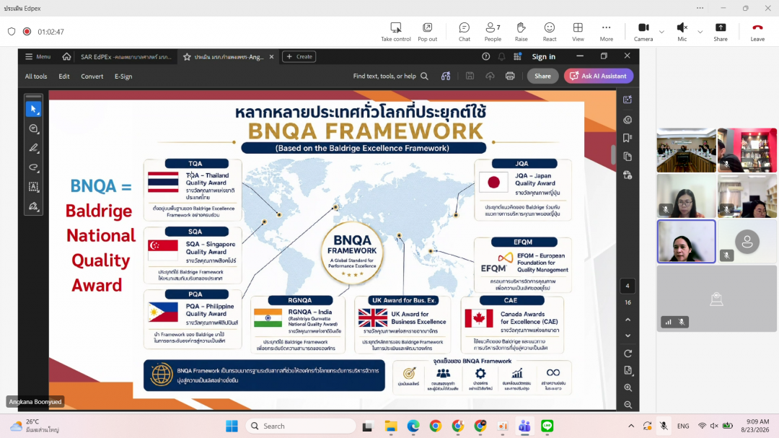Raise your hand in the meeting
This screenshot has width=779, height=438.
tap(521, 32)
